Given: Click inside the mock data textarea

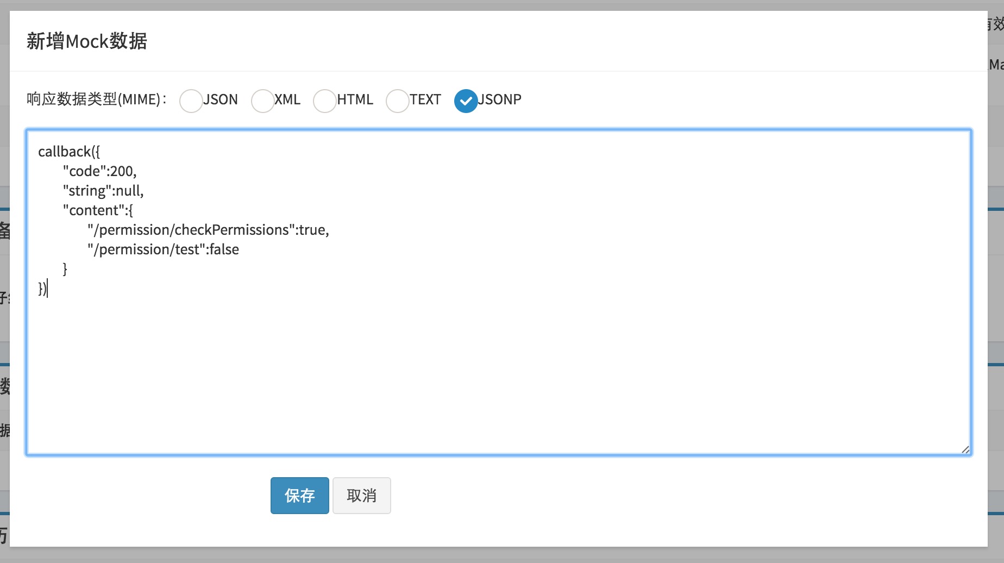Looking at the screenshot, I should (x=498, y=292).
